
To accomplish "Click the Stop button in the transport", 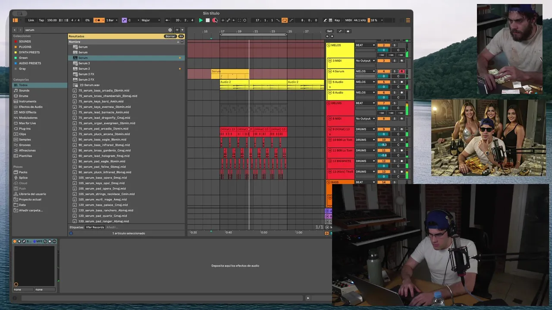I will (x=207, y=20).
